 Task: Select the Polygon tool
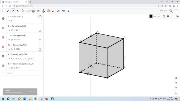coord(23,11)
